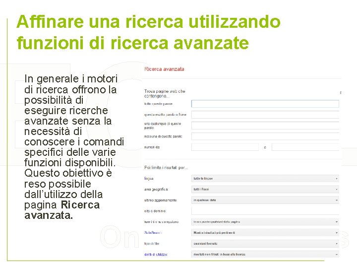357x268 pixels.
Task: Click the 'nessuna di queste parole' field
Action: 265,136
